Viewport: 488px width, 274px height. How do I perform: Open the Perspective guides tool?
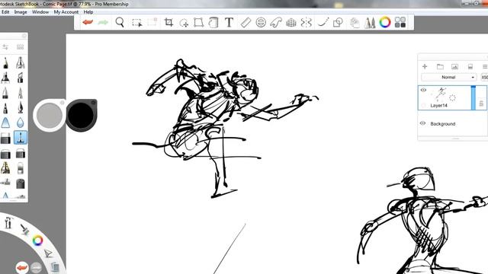point(291,22)
